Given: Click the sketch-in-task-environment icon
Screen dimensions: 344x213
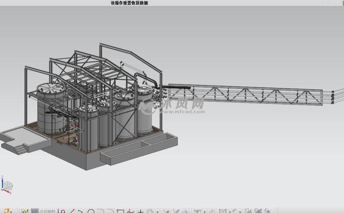Looking at the screenshot, I should point(25,211).
